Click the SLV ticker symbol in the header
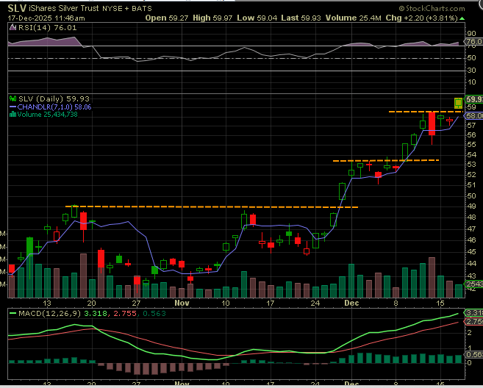Screen dimensions: 483x388 point(16,8)
